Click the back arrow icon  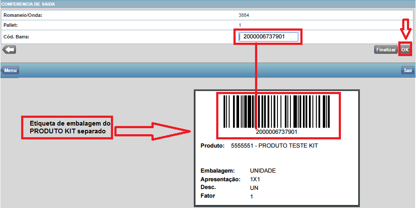[x=9, y=50]
